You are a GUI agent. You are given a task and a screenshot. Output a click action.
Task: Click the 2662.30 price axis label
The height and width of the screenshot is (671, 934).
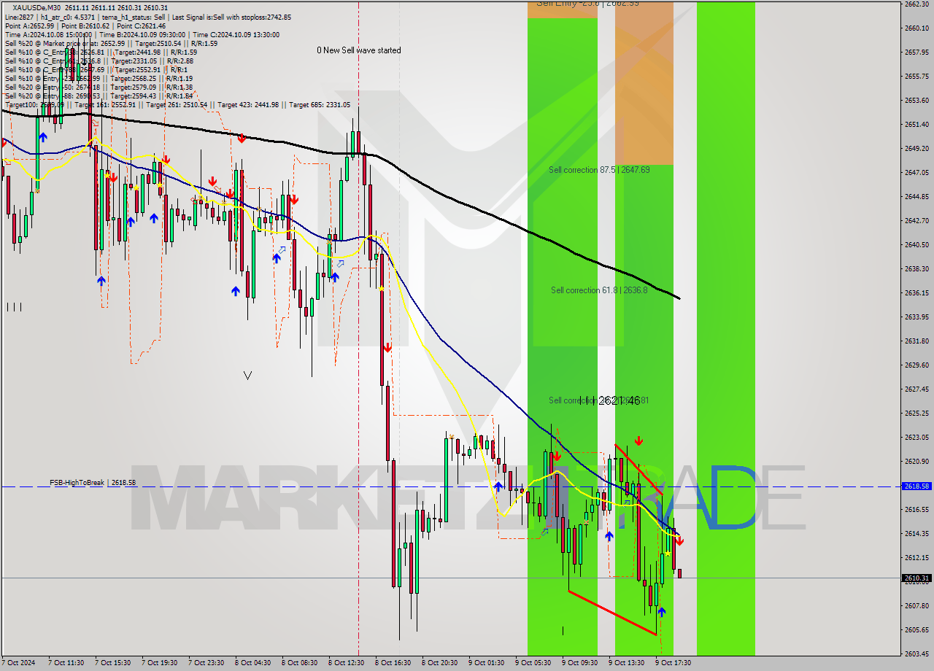916,4
